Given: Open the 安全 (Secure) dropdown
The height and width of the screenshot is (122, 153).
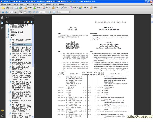Looking at the screenshot, I should (56, 8).
